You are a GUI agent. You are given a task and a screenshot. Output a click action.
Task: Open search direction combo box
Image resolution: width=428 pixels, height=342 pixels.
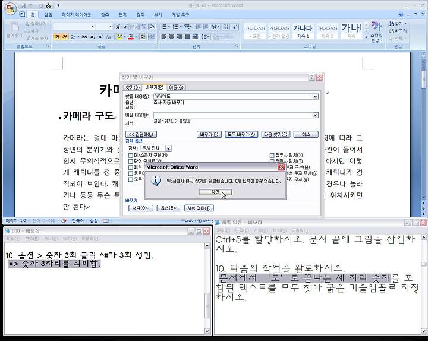[156, 148]
